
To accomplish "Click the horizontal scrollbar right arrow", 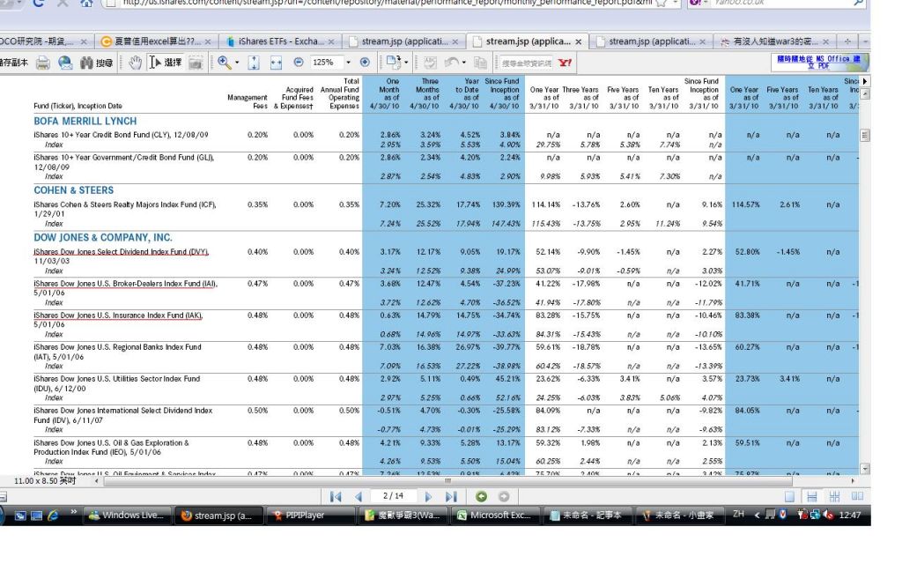I will (x=853, y=480).
